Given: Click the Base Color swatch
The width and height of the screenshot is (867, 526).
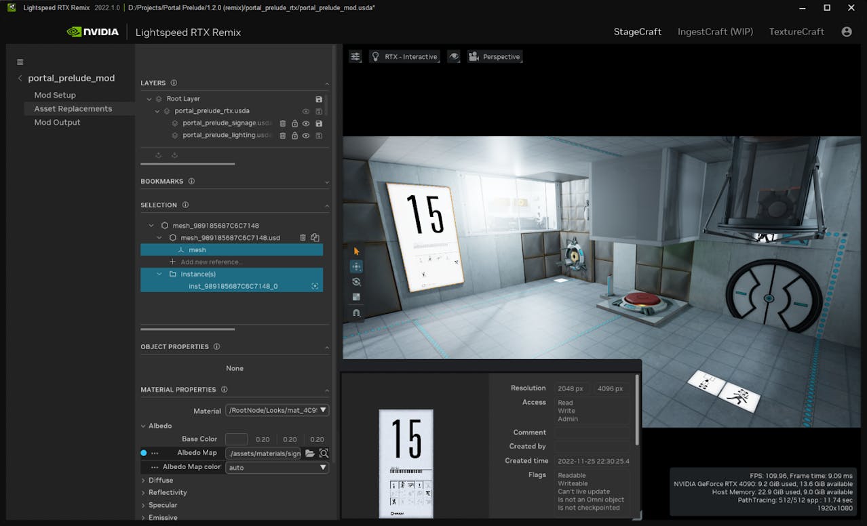Looking at the screenshot, I should 236,439.
